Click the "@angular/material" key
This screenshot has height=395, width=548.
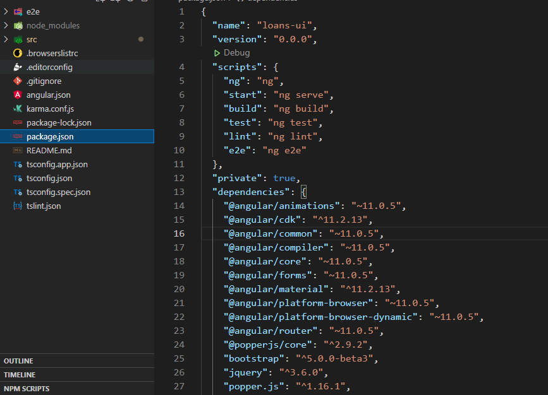point(276,289)
